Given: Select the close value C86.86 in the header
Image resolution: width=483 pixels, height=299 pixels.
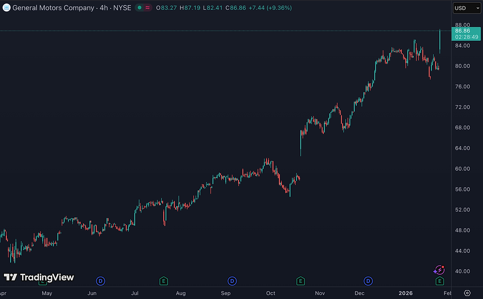Looking at the screenshot, I should point(236,8).
